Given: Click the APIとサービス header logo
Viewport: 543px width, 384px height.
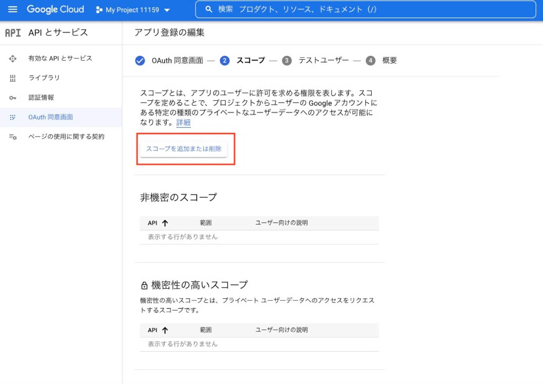Looking at the screenshot, I should tap(13, 33).
